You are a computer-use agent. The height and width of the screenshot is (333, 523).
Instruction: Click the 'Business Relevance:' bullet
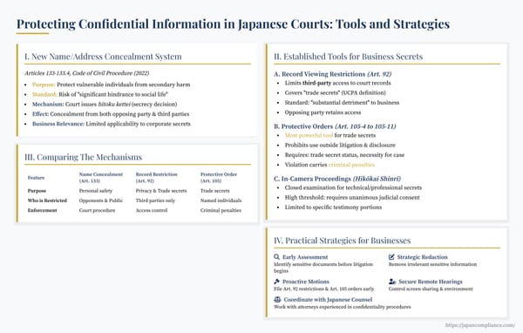[112, 124]
